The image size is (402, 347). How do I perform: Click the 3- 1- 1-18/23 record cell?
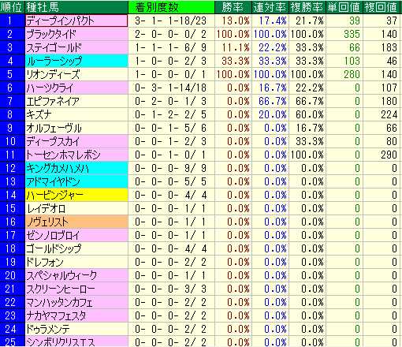[x=171, y=21]
